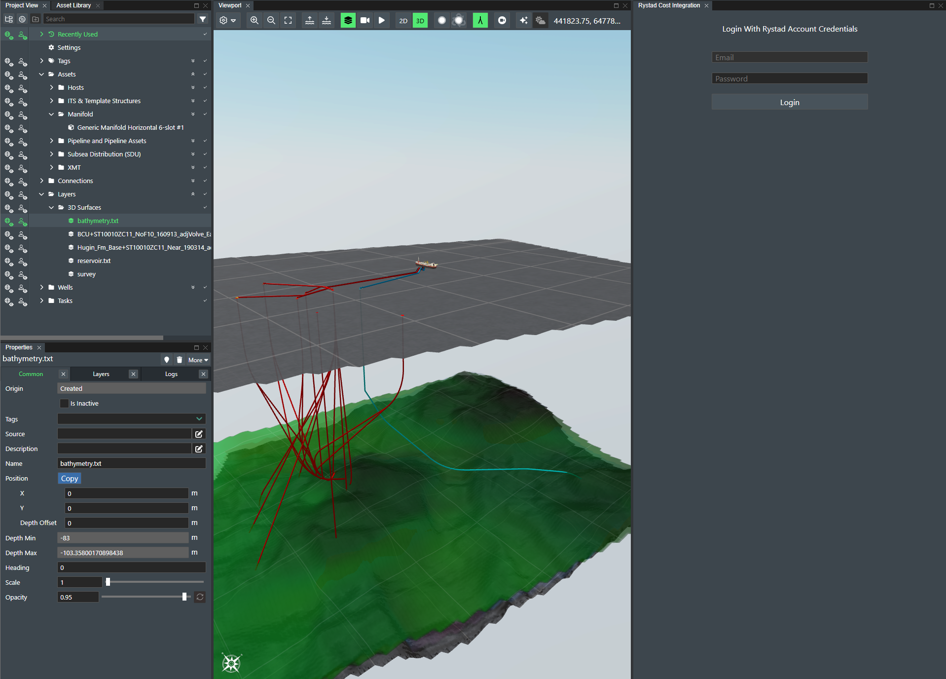The height and width of the screenshot is (679, 946).
Task: Check the Is Inactive checkbox
Action: tap(64, 403)
